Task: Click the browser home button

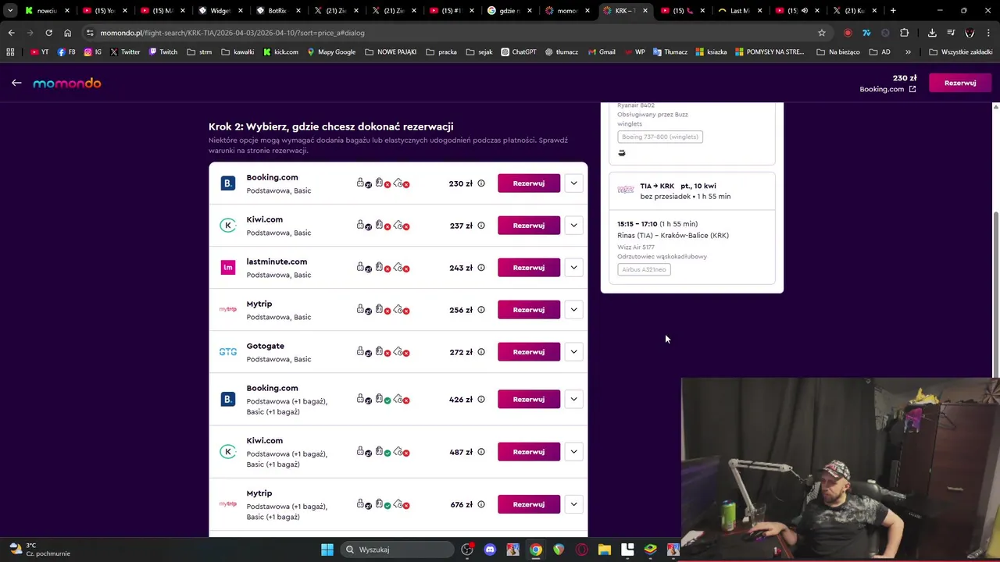Action: [67, 33]
